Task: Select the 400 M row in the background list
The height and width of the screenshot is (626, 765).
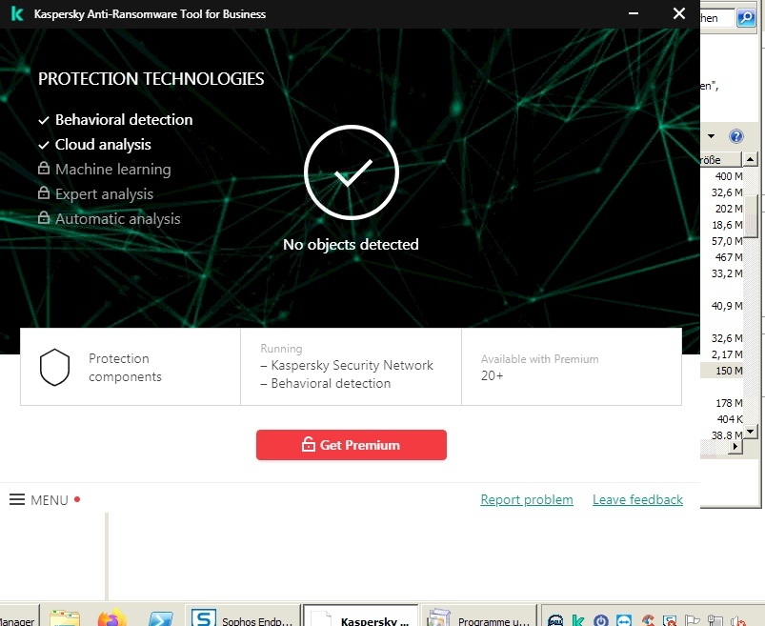Action: pos(721,176)
